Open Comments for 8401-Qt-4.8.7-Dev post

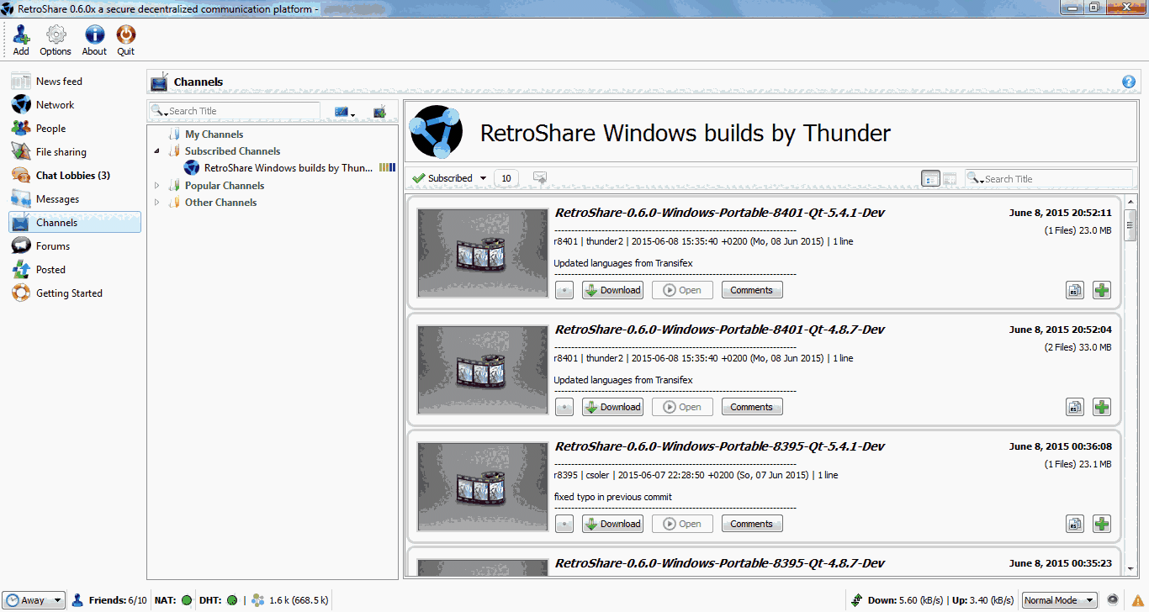(752, 407)
